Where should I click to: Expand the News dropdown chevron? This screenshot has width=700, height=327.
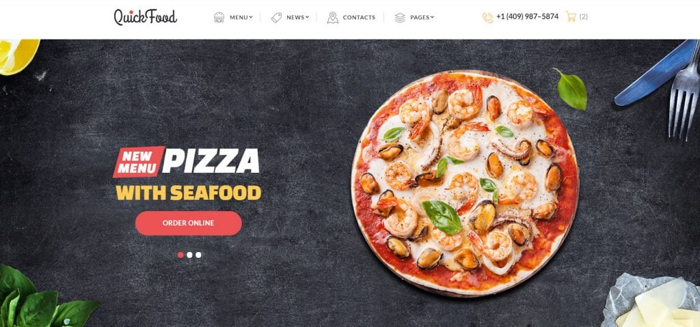coord(307,17)
